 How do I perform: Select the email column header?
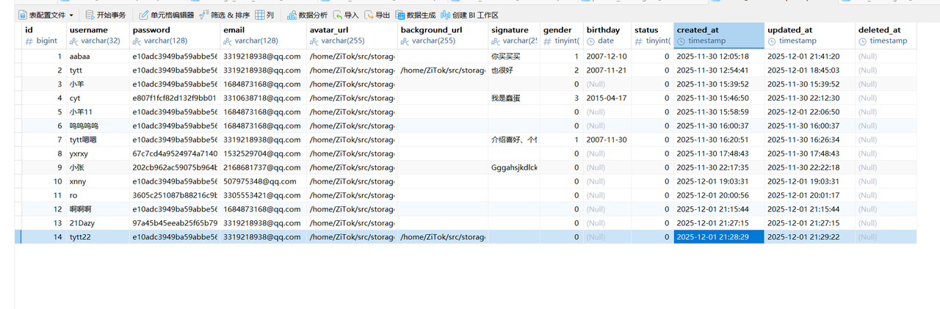(263, 35)
